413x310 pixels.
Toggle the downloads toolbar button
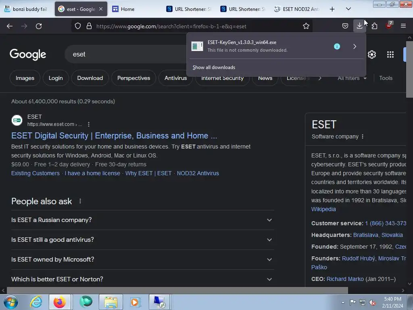pos(359,26)
